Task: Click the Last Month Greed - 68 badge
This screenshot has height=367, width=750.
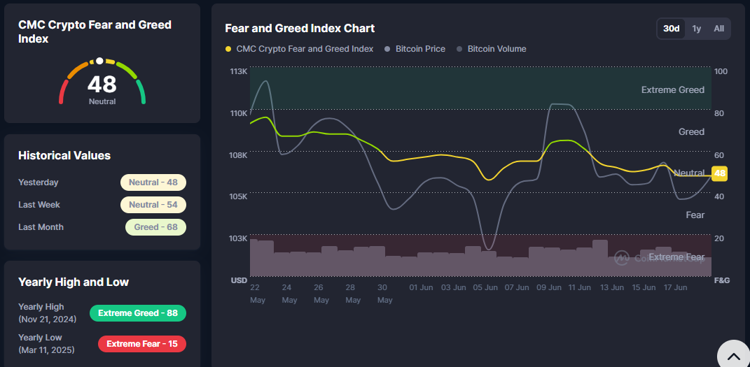Action: tap(156, 227)
